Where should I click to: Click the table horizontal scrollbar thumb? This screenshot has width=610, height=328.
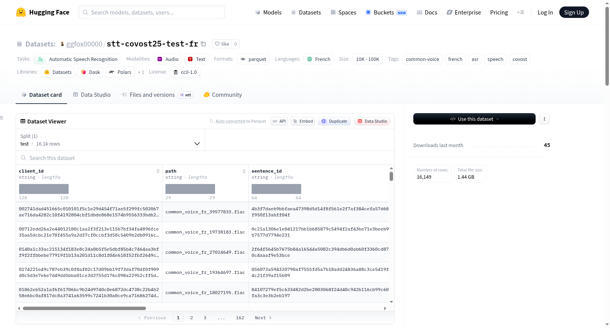click(84, 308)
